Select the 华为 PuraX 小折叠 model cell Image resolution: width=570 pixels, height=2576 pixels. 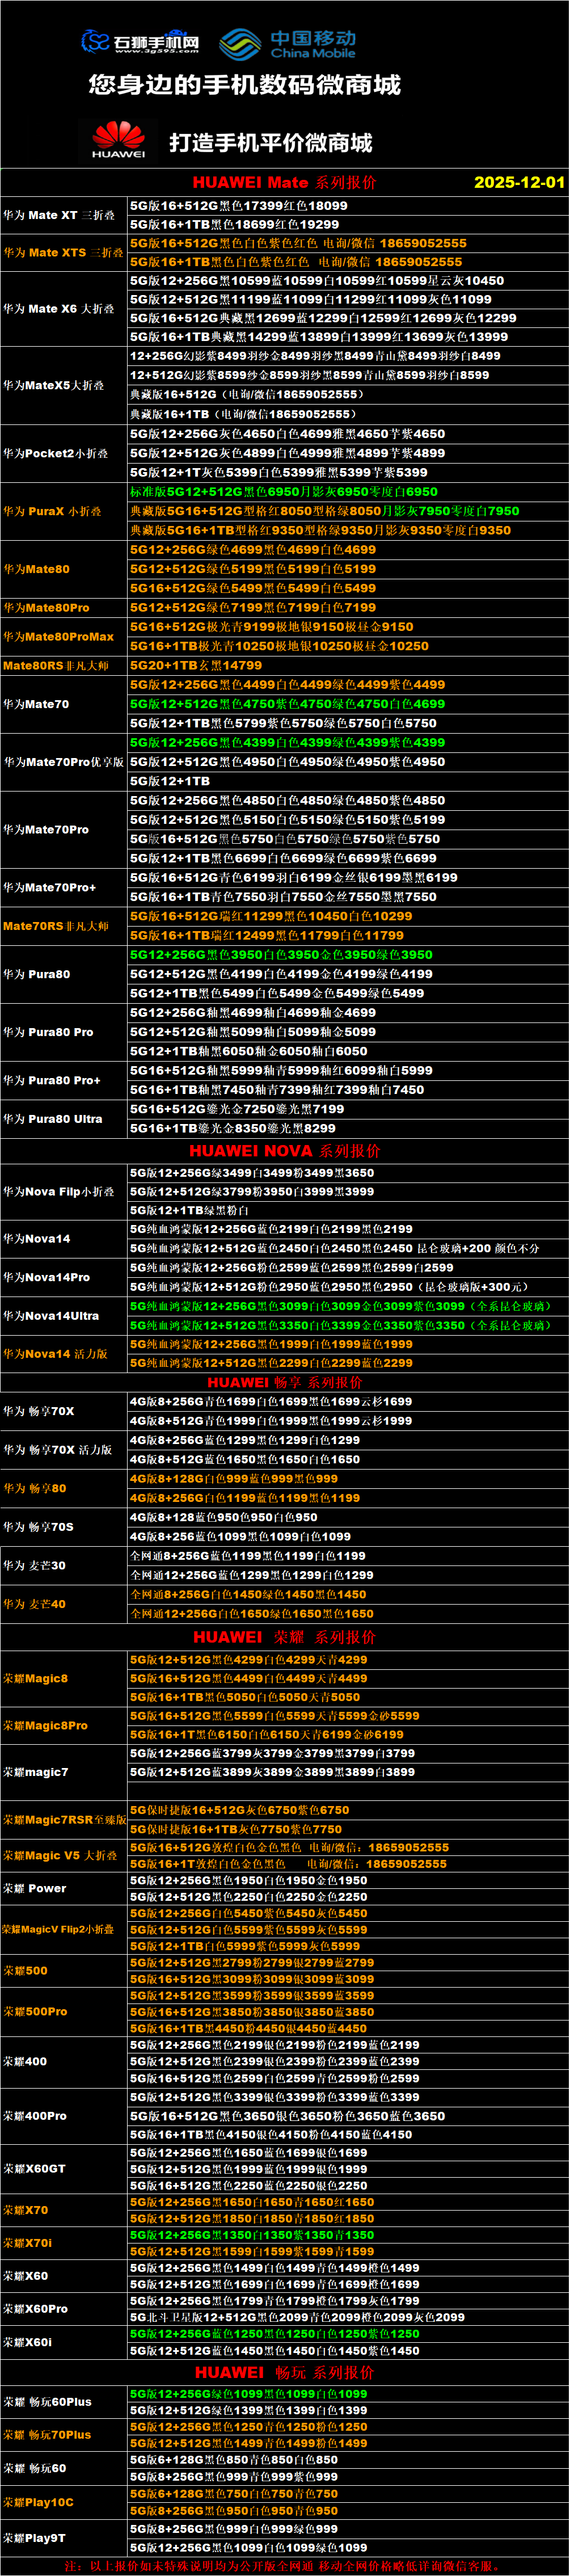(52, 511)
